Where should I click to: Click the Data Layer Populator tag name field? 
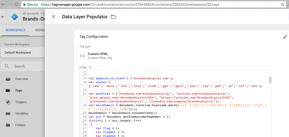click(85, 17)
